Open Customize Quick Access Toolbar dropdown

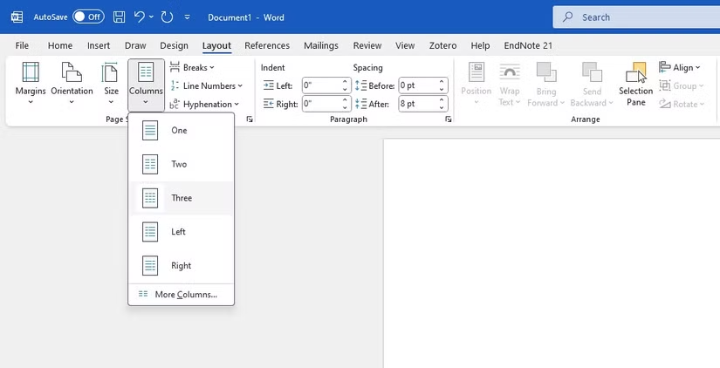[x=187, y=17]
